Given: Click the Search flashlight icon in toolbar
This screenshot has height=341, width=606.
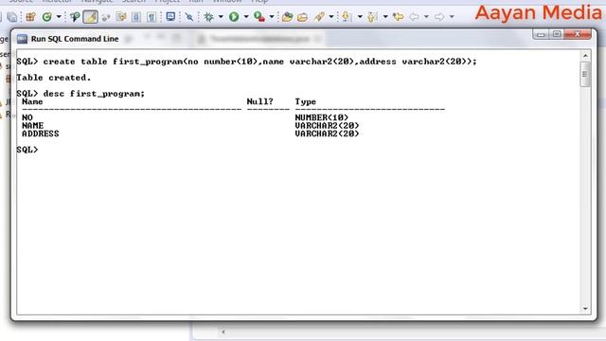Looking at the screenshot, I should pyautogui.click(x=319, y=17).
